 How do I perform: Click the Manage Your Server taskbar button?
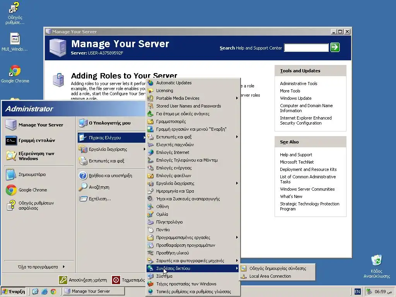coord(94,291)
